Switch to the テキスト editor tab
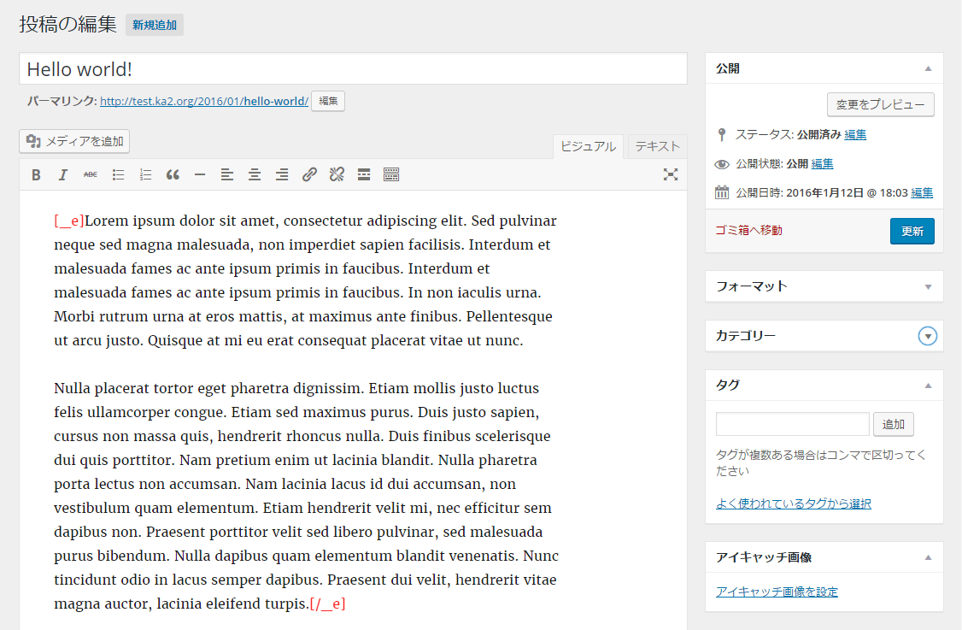Viewport: 962px width, 630px height. tap(657, 146)
